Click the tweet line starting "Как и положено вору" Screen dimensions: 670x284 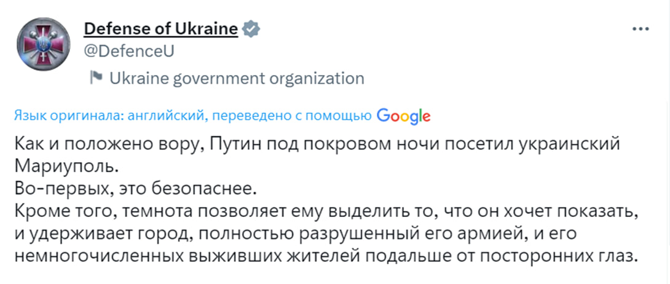[317, 145]
